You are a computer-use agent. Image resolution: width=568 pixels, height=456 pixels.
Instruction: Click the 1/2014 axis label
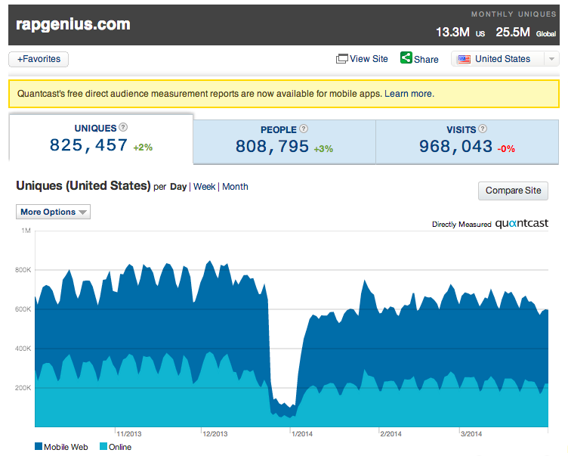[x=302, y=434]
